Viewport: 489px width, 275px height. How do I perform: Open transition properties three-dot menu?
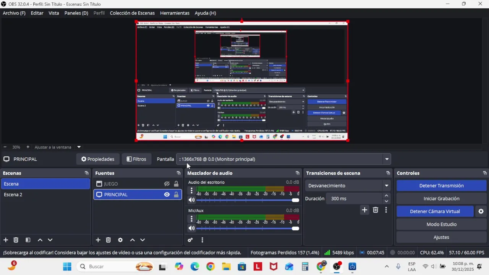tap(386, 210)
